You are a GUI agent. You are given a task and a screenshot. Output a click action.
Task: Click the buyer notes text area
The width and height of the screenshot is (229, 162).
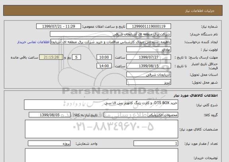(101, 155)
